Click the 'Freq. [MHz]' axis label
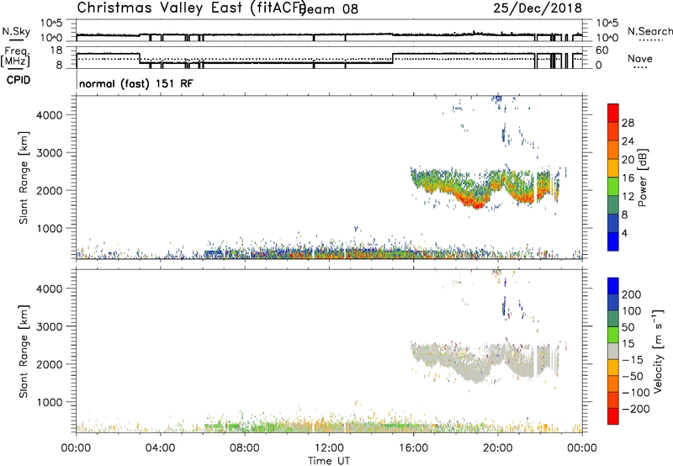Viewport: 673px width, 466px height. point(16,57)
